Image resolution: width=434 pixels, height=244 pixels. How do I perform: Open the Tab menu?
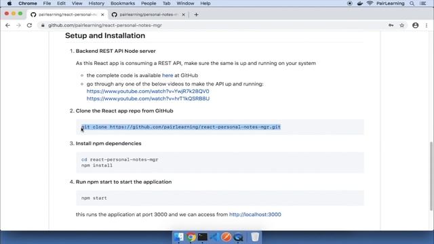click(166, 3)
